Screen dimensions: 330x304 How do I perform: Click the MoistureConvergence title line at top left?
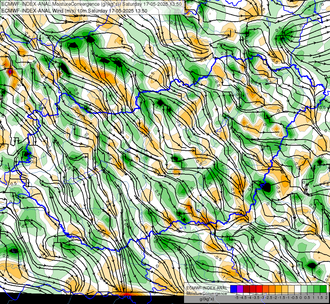92,4
